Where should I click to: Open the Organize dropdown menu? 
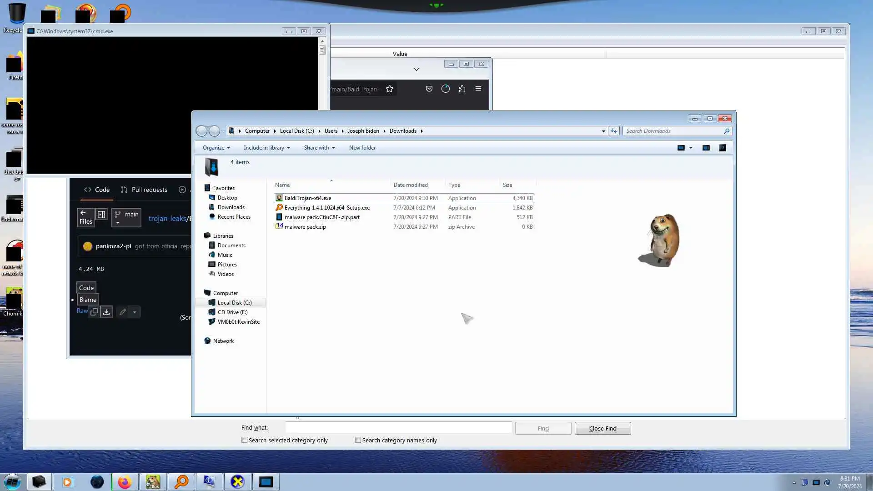coord(216,148)
